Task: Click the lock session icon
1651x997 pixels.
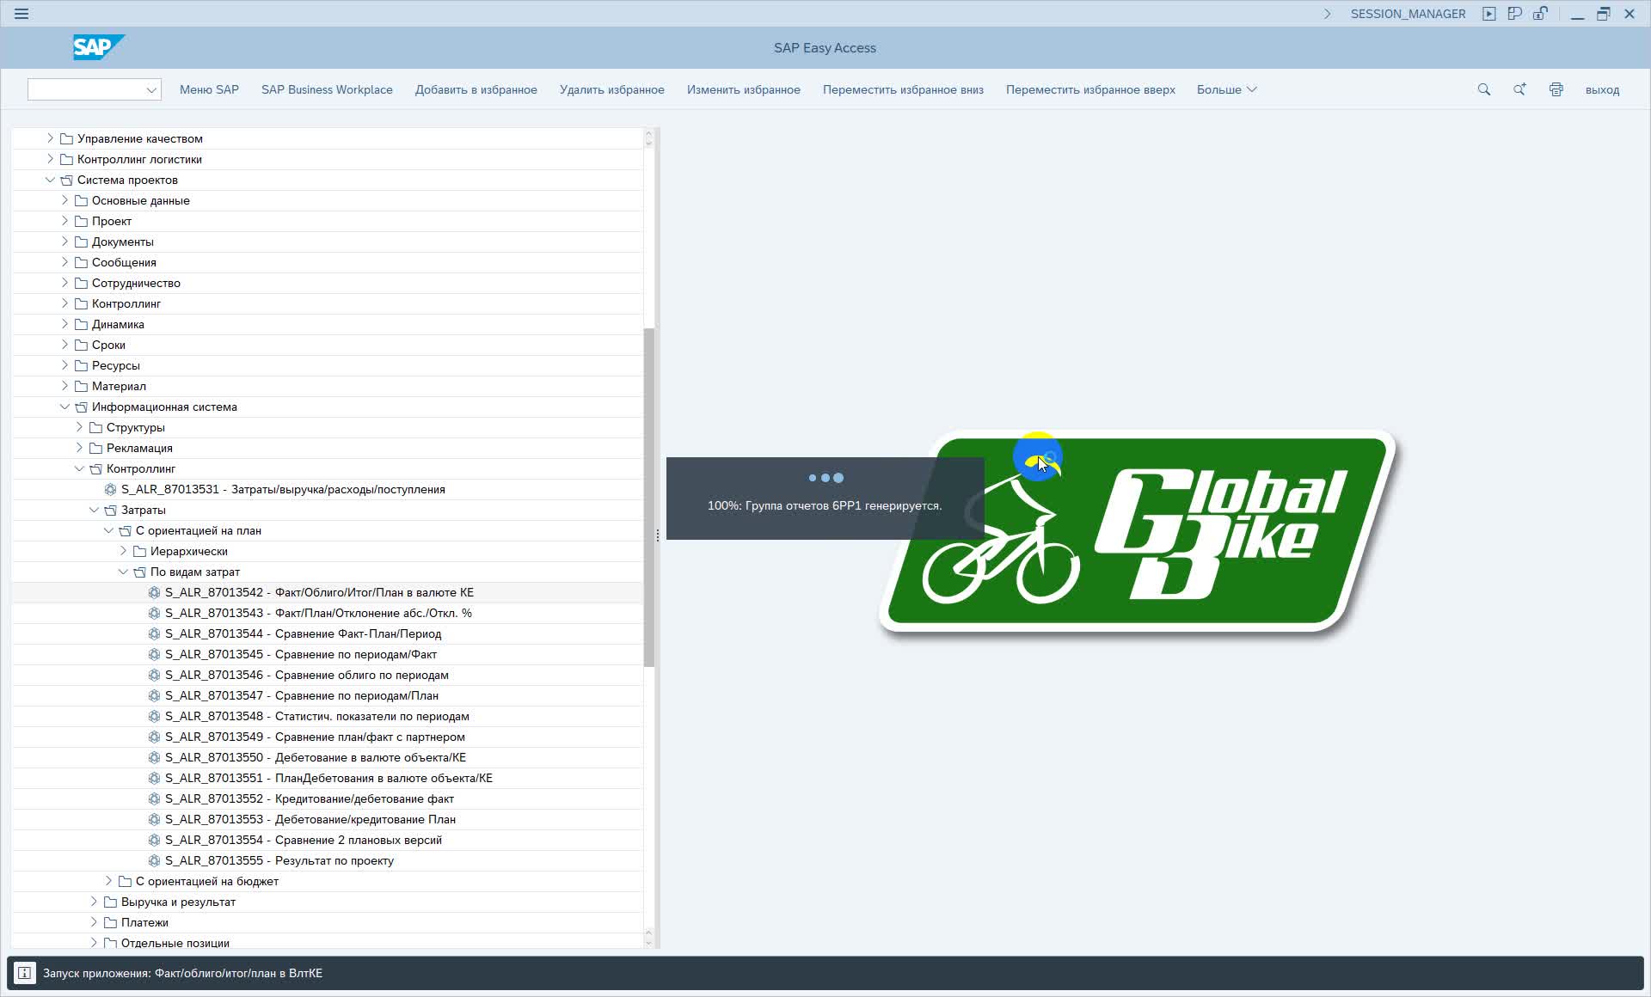Action: (x=1541, y=14)
